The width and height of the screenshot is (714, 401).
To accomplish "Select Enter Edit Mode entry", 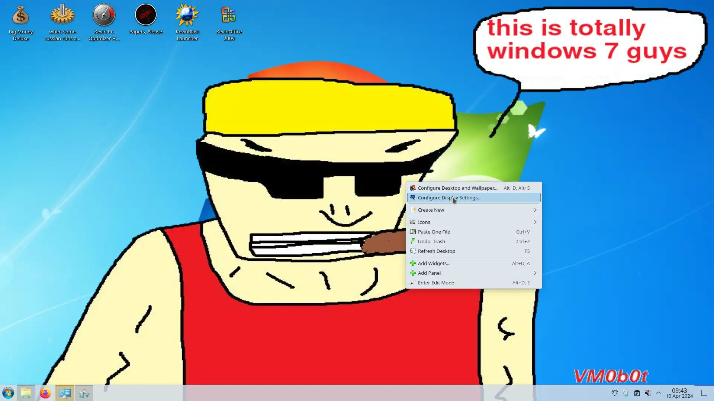I will [436, 283].
